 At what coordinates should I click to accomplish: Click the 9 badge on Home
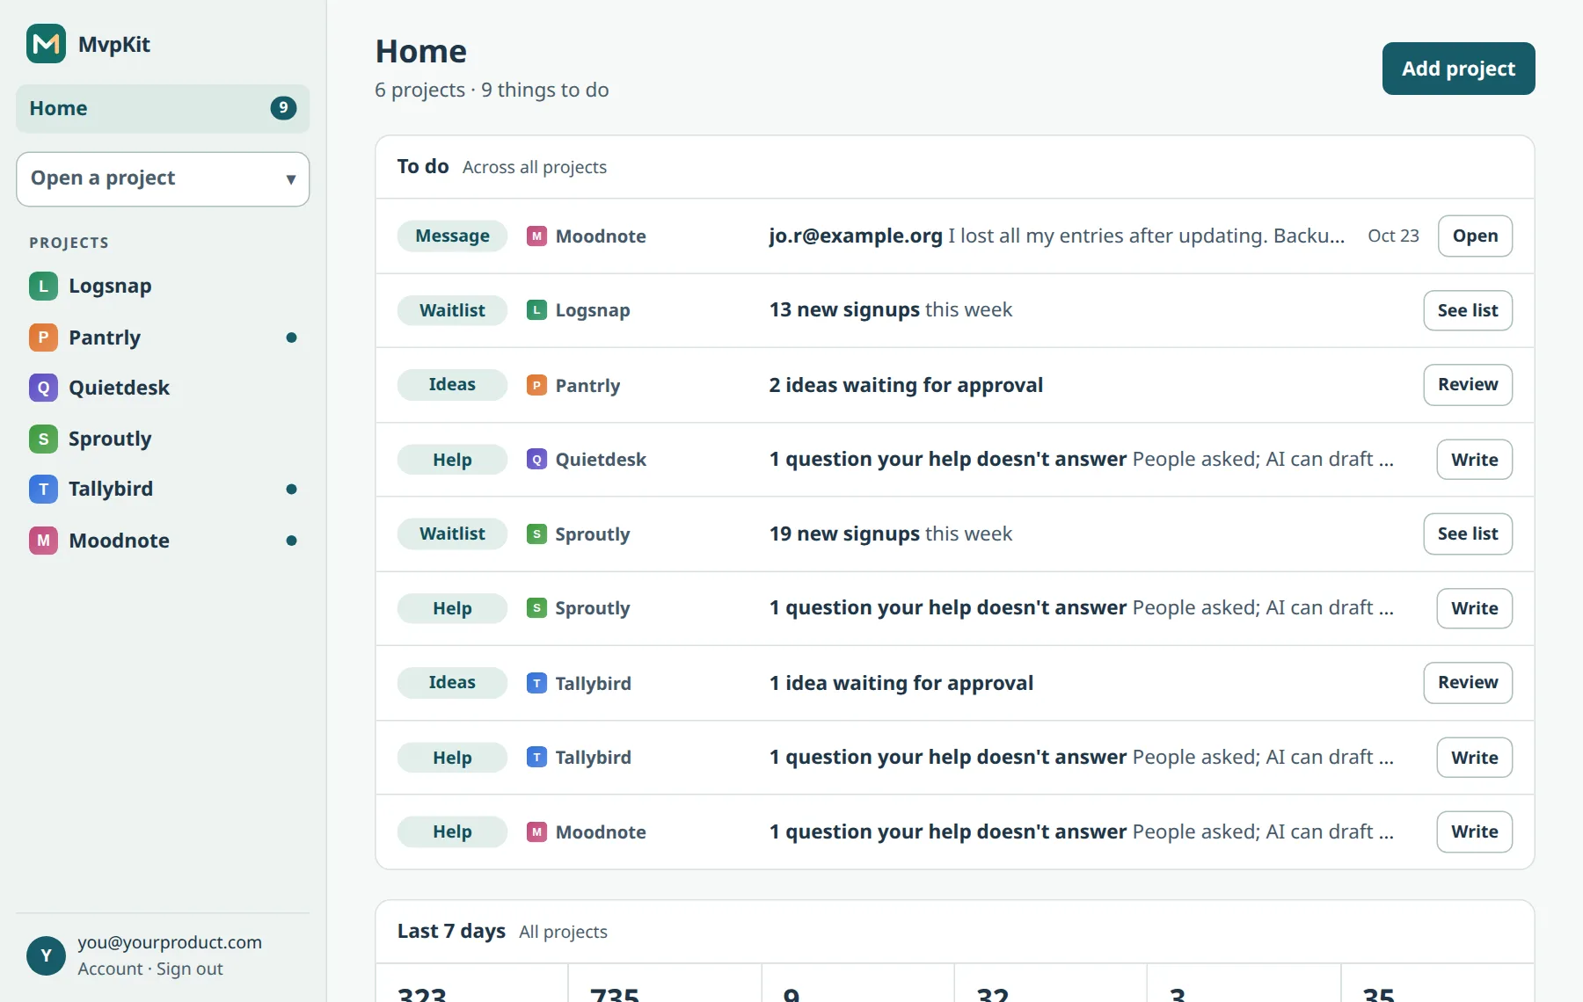(x=283, y=108)
